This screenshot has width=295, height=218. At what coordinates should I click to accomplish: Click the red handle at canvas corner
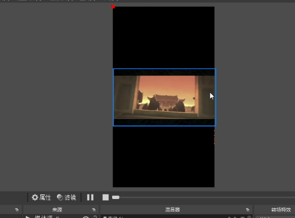tap(113, 7)
